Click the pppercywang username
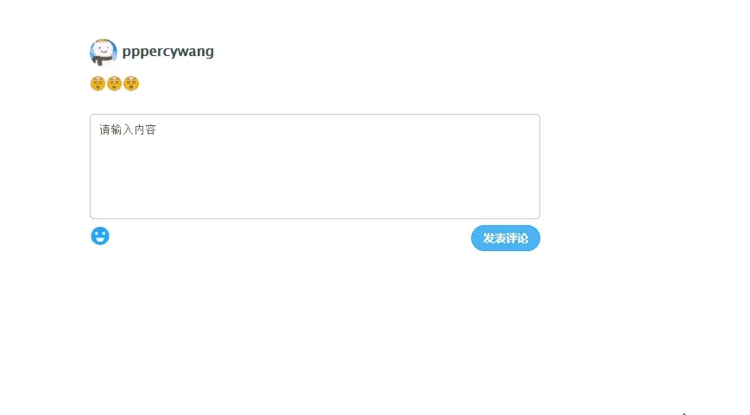This screenshot has width=750, height=415. pos(168,51)
